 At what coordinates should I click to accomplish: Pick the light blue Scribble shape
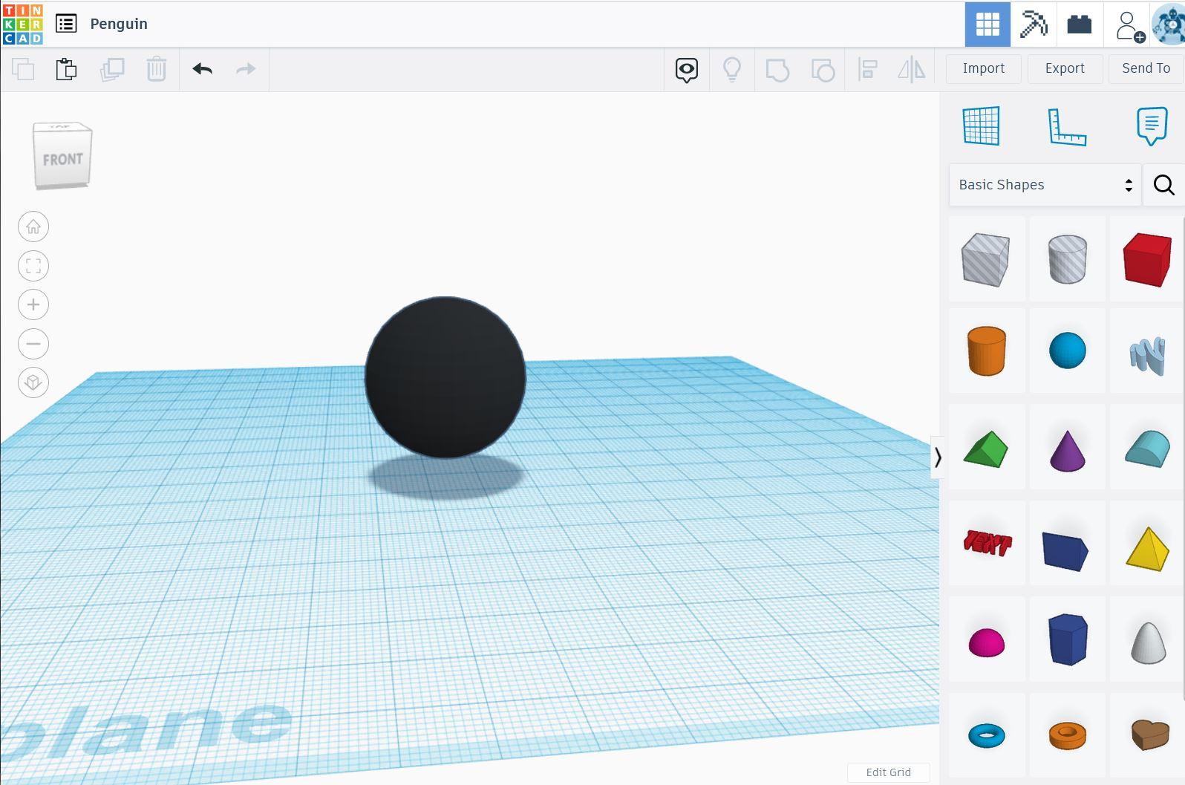click(x=1147, y=351)
